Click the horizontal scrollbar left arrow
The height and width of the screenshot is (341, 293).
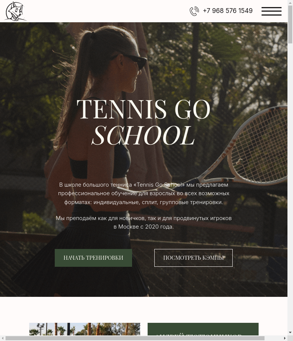[x=3, y=338]
